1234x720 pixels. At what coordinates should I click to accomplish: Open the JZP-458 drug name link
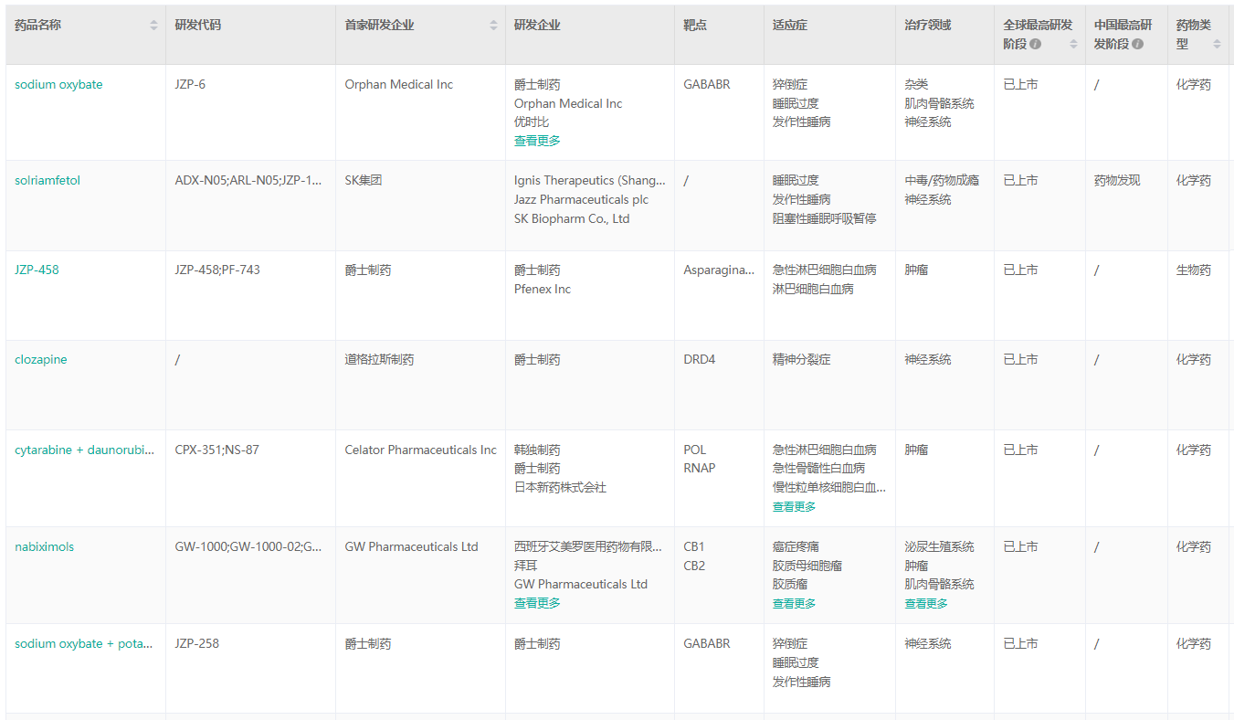coord(37,270)
